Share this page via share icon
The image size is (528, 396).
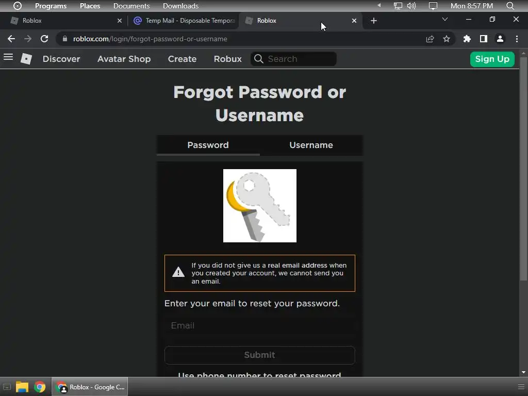[430, 39]
